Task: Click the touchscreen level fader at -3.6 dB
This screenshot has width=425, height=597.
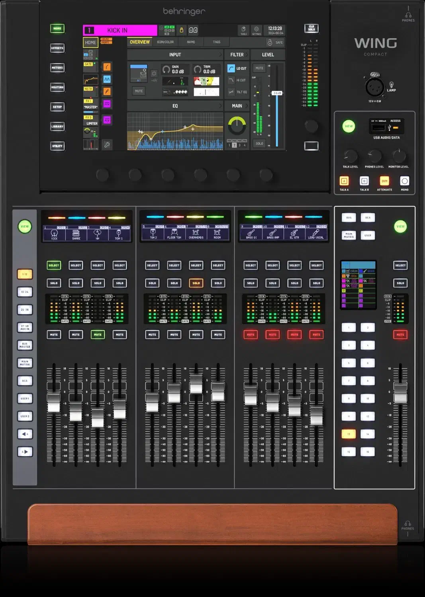Action: (277, 93)
